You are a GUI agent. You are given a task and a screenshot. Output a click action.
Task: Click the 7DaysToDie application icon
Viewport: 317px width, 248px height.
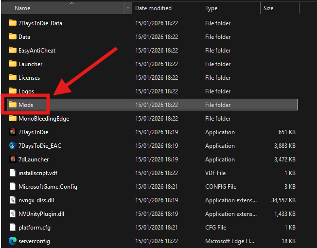(x=13, y=132)
